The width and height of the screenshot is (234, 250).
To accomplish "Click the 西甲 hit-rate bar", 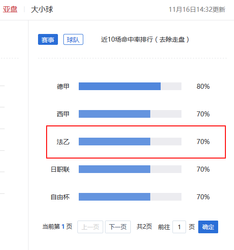I will pos(130,114).
